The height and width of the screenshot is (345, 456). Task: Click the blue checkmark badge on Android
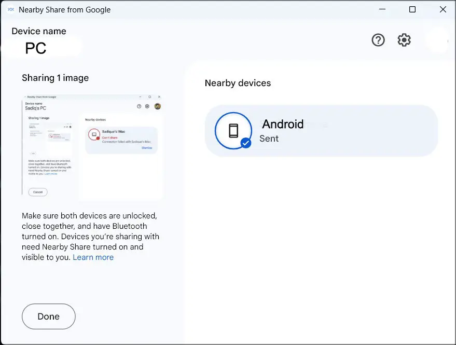[x=246, y=143]
